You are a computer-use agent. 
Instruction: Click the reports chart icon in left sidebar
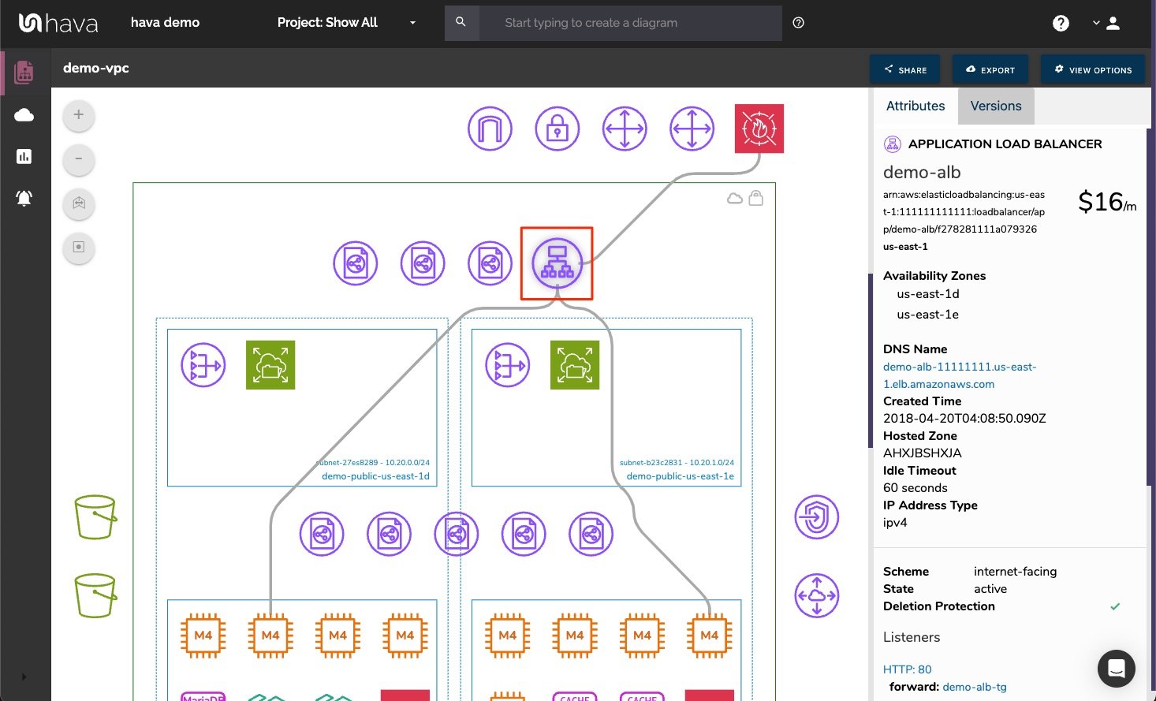(24, 156)
